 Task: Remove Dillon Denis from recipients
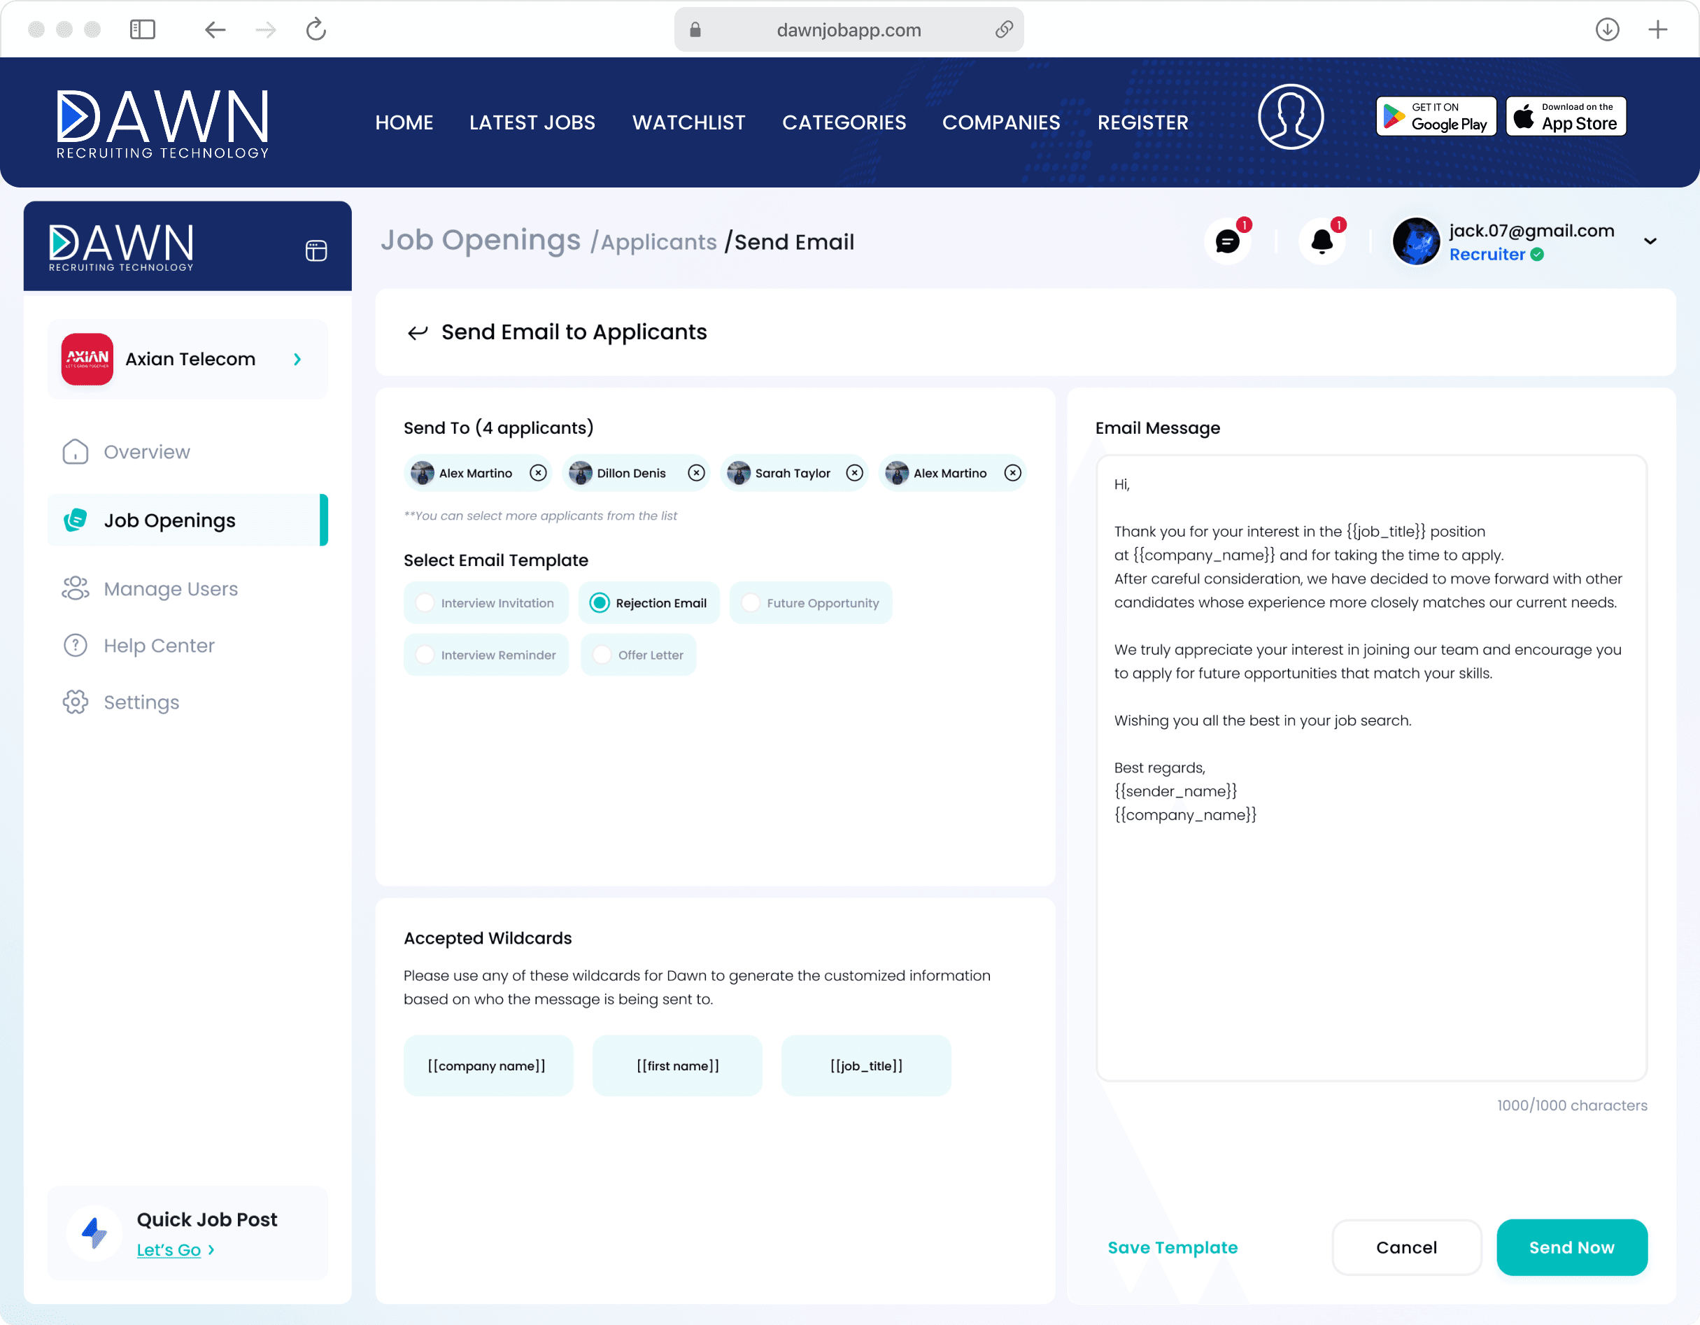coord(697,474)
